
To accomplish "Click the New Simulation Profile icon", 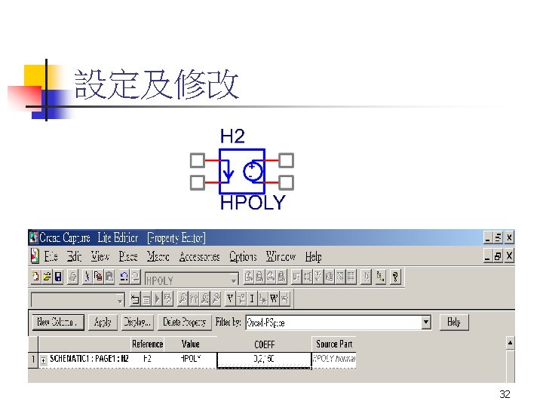I will point(135,298).
